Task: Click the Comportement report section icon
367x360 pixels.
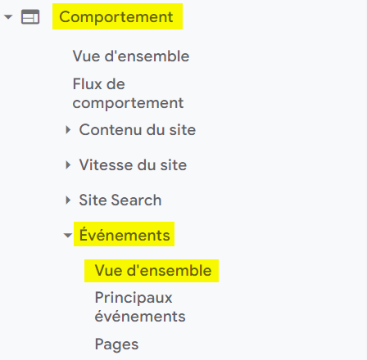Action: [x=30, y=17]
